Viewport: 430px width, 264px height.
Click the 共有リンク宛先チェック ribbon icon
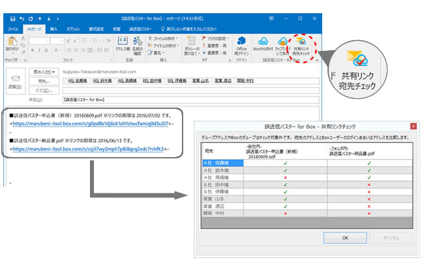301,48
